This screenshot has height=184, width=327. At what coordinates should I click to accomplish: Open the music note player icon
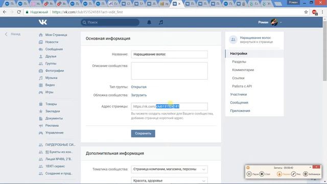pos(161,22)
